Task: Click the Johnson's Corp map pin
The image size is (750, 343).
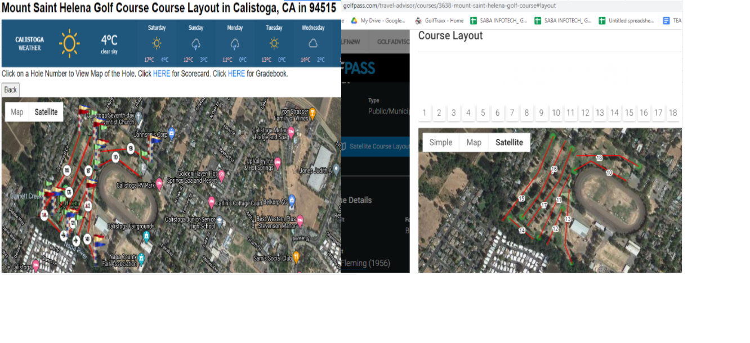Action: pyautogui.click(x=172, y=133)
